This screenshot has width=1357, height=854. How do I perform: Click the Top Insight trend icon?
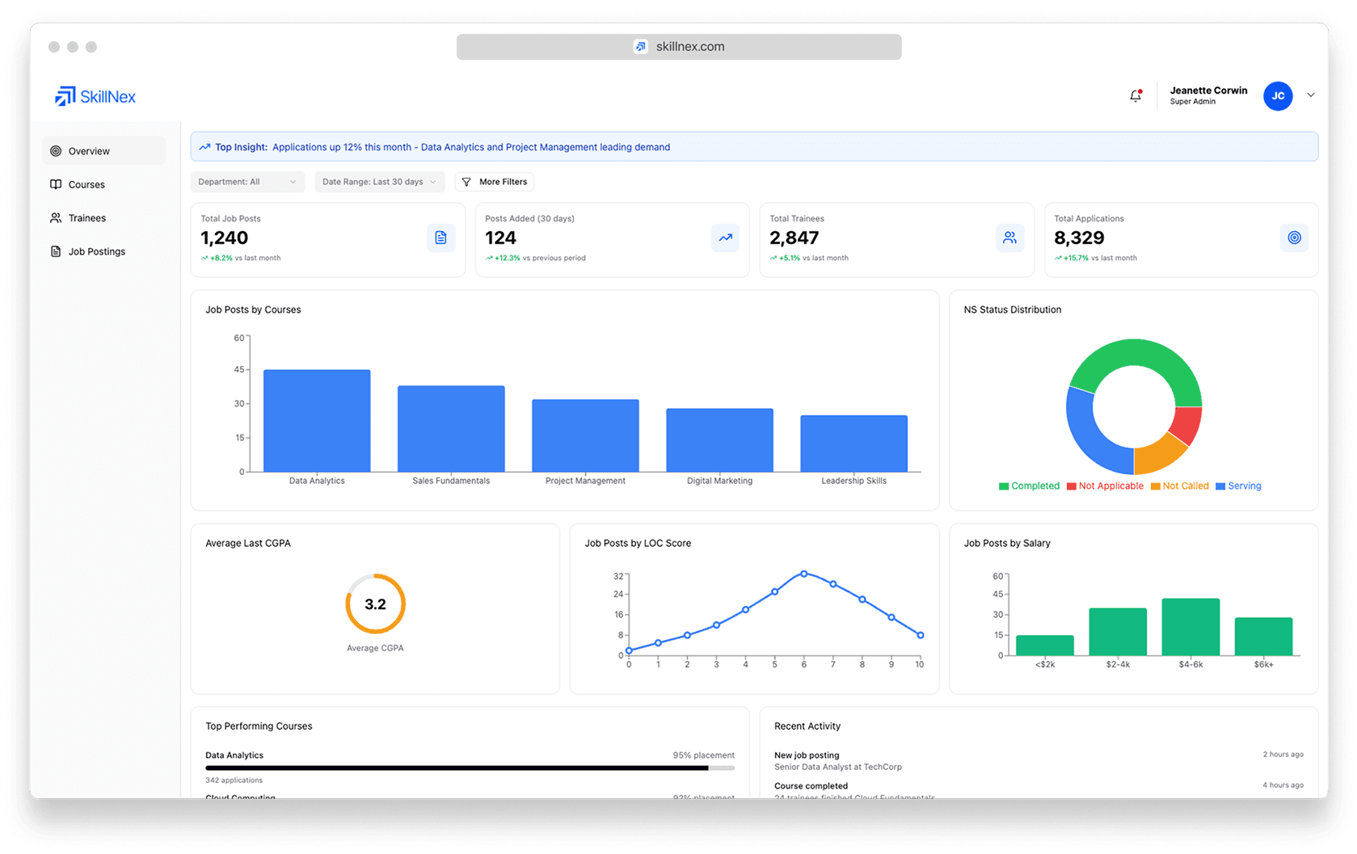coord(205,147)
